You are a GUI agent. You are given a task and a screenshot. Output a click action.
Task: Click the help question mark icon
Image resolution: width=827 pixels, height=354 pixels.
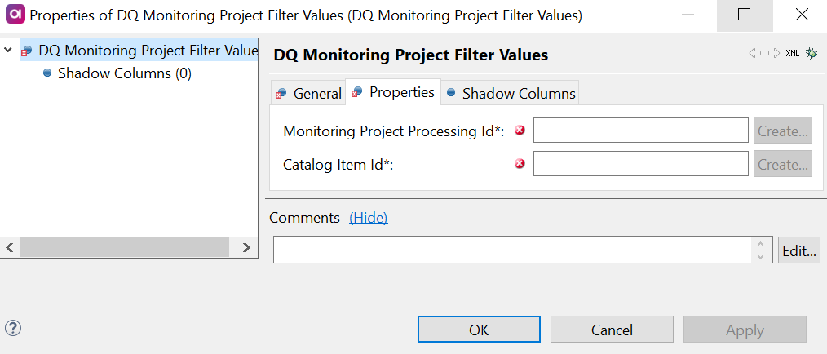[13, 328]
